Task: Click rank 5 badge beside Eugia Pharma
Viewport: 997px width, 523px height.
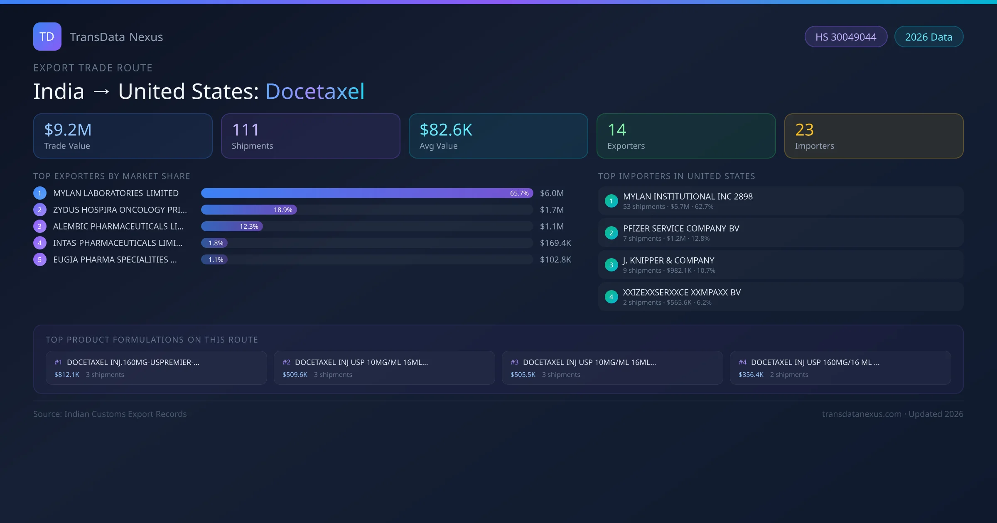Action: pos(39,259)
